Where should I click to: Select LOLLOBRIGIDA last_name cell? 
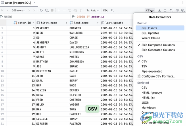click(x=85, y=47)
